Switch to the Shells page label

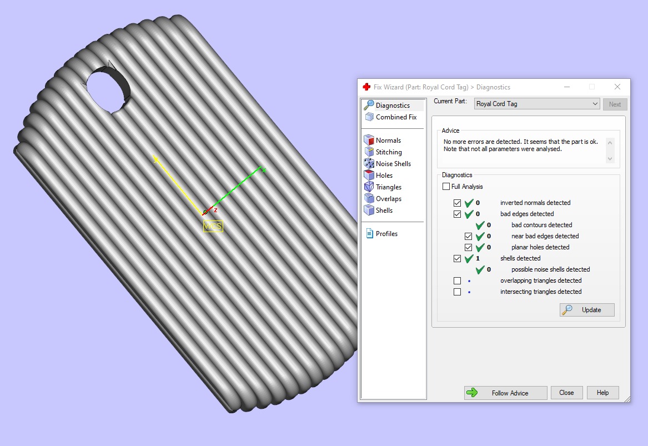coord(384,211)
